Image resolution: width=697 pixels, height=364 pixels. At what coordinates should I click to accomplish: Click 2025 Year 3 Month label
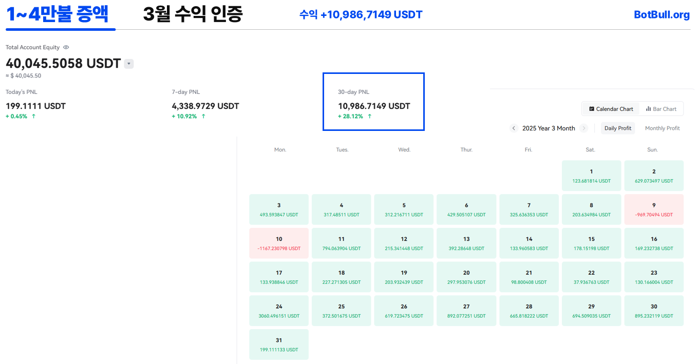coord(549,128)
